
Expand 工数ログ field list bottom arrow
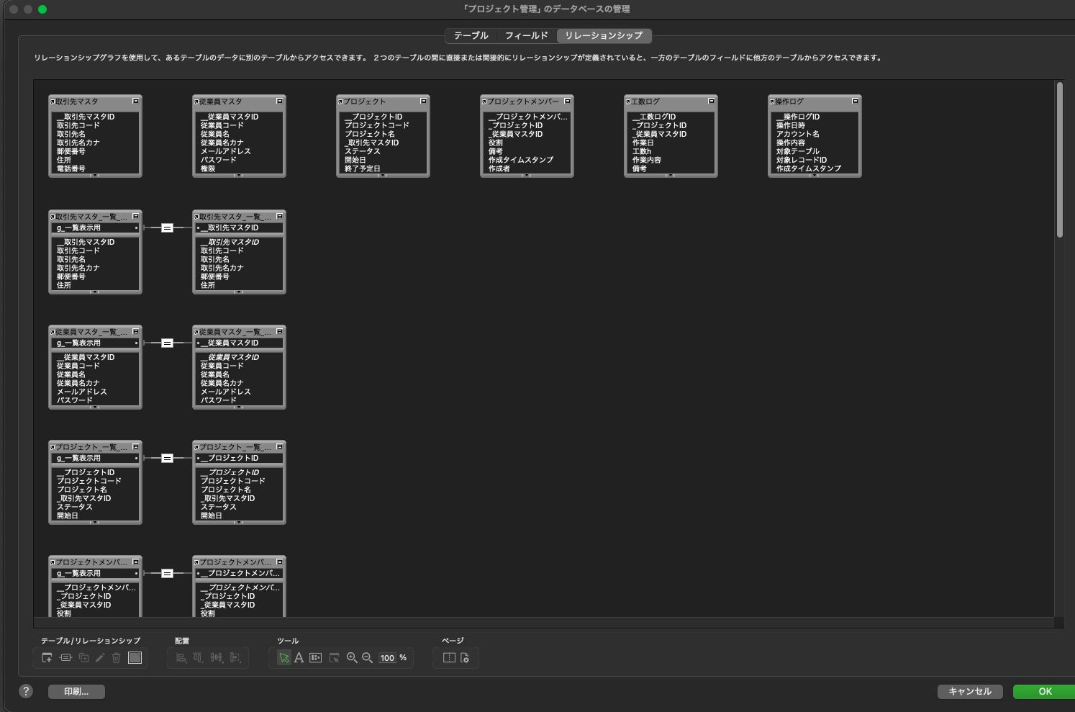click(671, 175)
